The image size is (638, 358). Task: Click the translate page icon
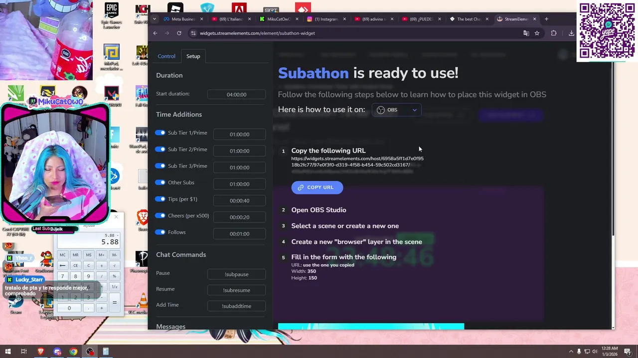tap(526, 33)
